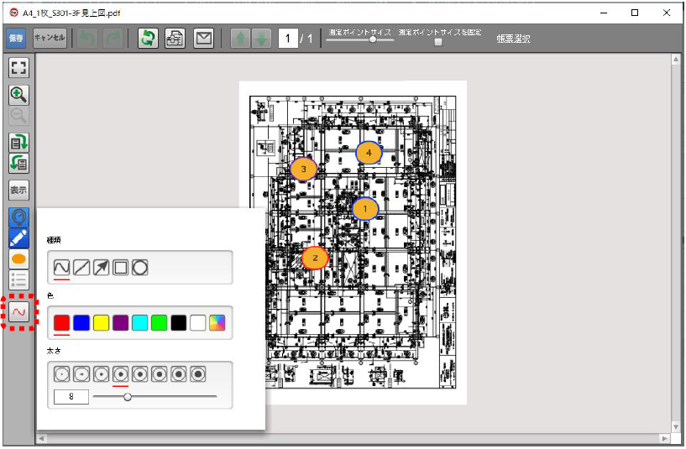Screen dimensions: 686x449
Task: Click the envelope mail icon
Action: tap(203, 39)
